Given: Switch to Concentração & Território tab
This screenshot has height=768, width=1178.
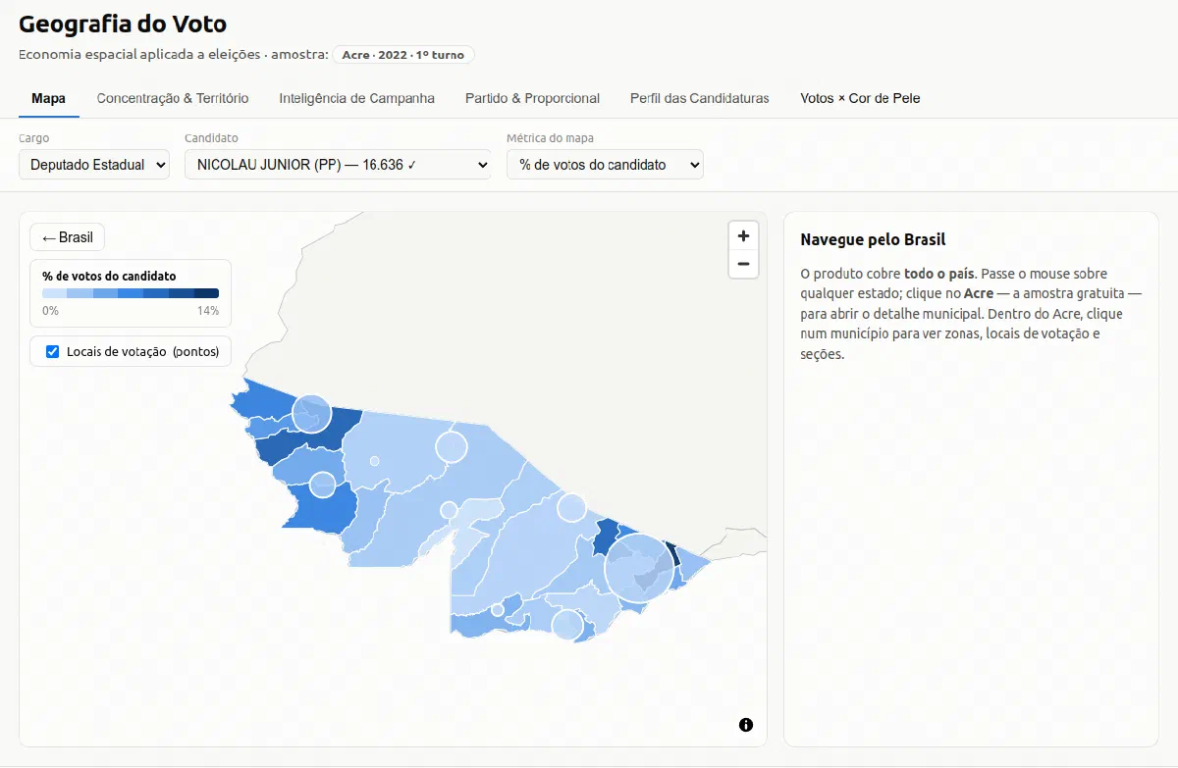Looking at the screenshot, I should (173, 98).
